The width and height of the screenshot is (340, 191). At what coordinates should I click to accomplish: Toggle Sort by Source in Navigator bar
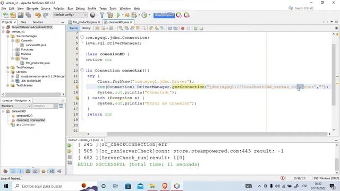click(x=59, y=171)
